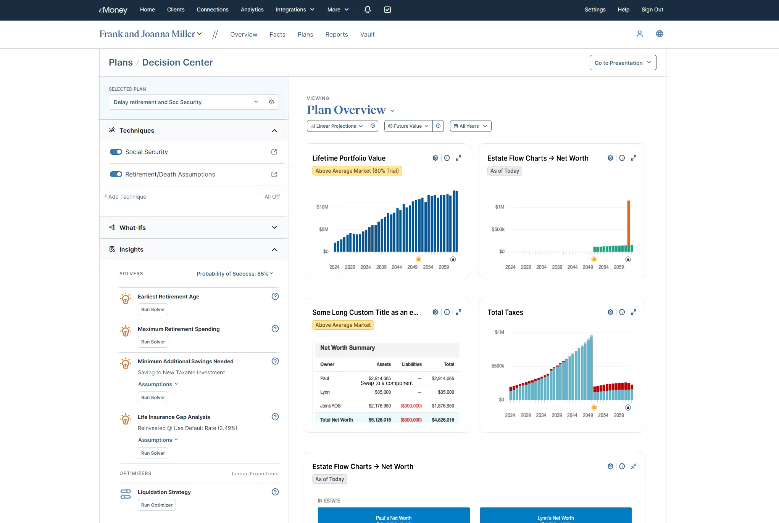The height and width of the screenshot is (523, 779).
Task: Open Assumptions under Life Insurance Gap Analysis
Action: pyautogui.click(x=158, y=440)
